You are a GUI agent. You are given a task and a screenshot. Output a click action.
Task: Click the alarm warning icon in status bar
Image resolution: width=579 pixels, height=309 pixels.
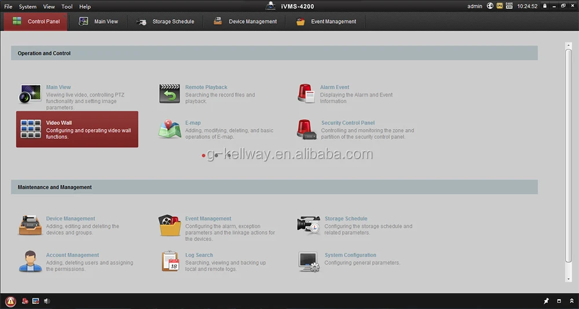(x=10, y=301)
